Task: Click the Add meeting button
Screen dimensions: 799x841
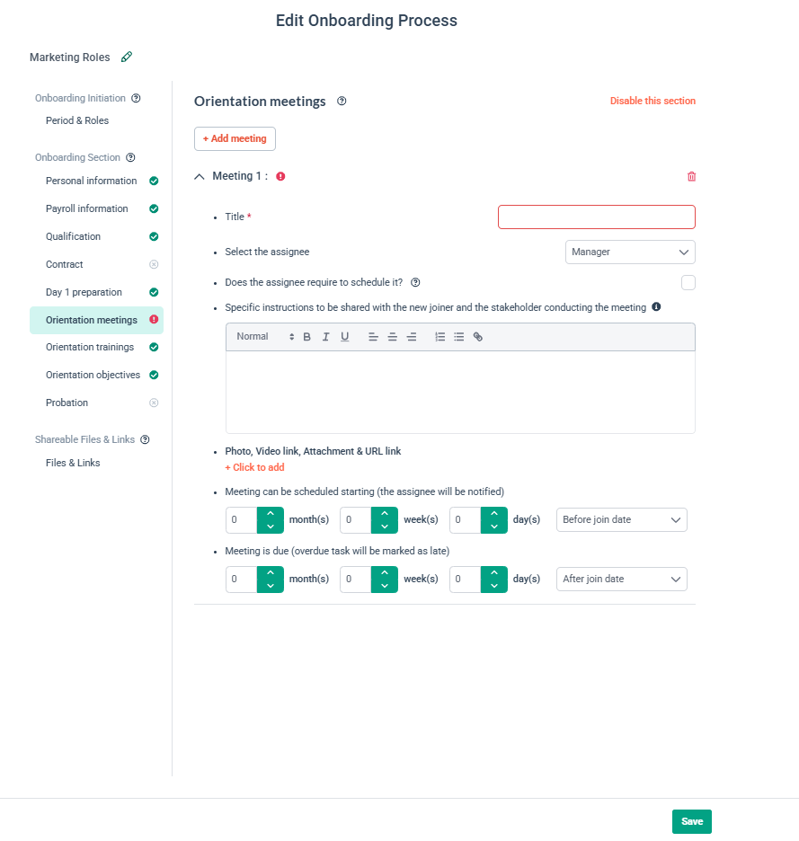Action: (235, 138)
